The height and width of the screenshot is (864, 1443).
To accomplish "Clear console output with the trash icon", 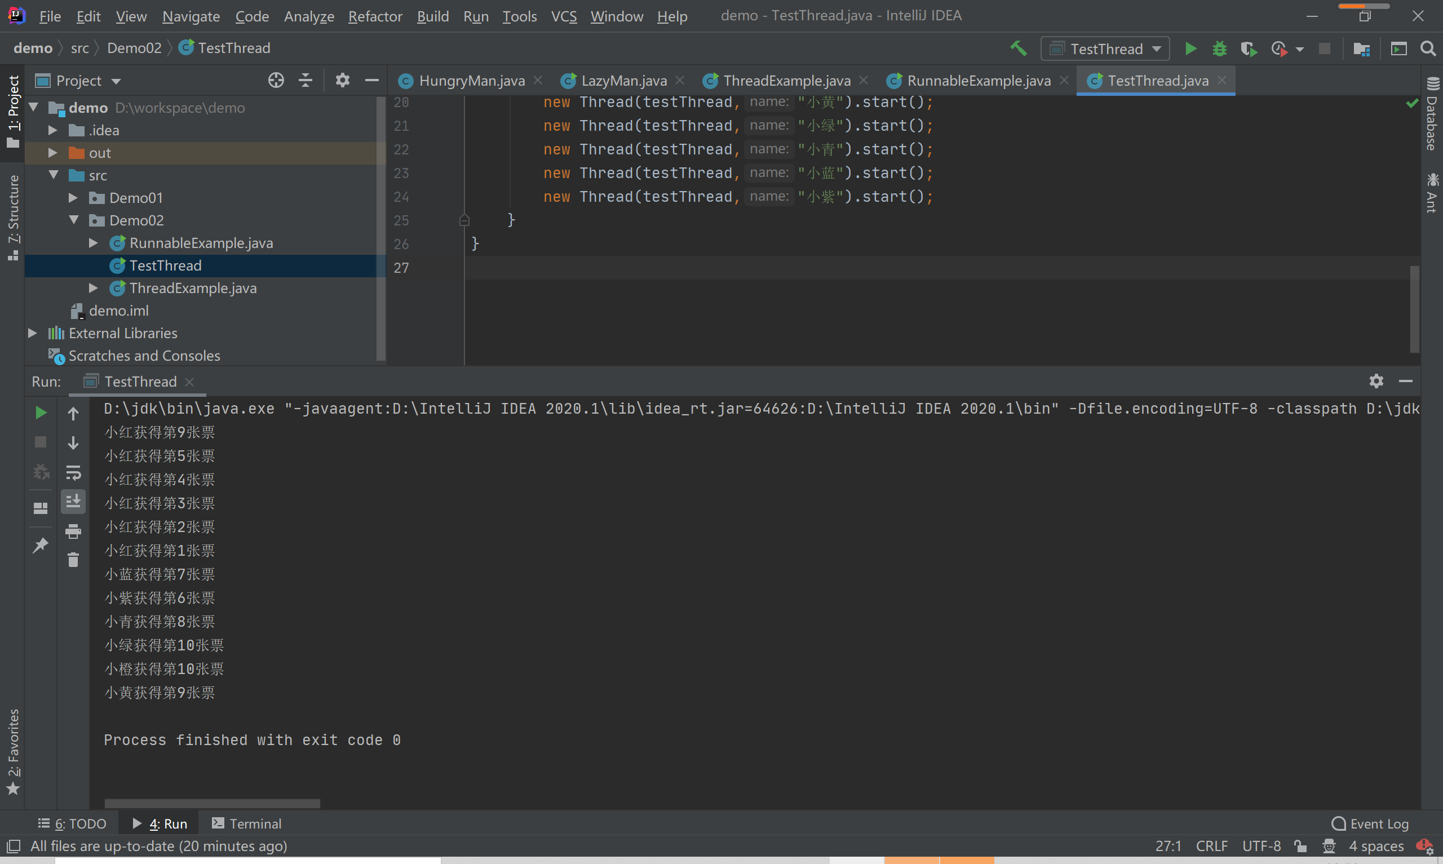I will 73,560.
